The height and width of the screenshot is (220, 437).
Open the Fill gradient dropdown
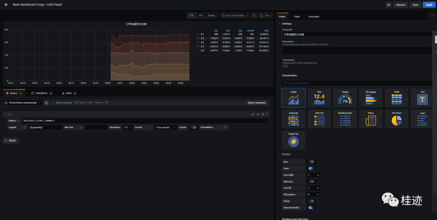pos(313,195)
